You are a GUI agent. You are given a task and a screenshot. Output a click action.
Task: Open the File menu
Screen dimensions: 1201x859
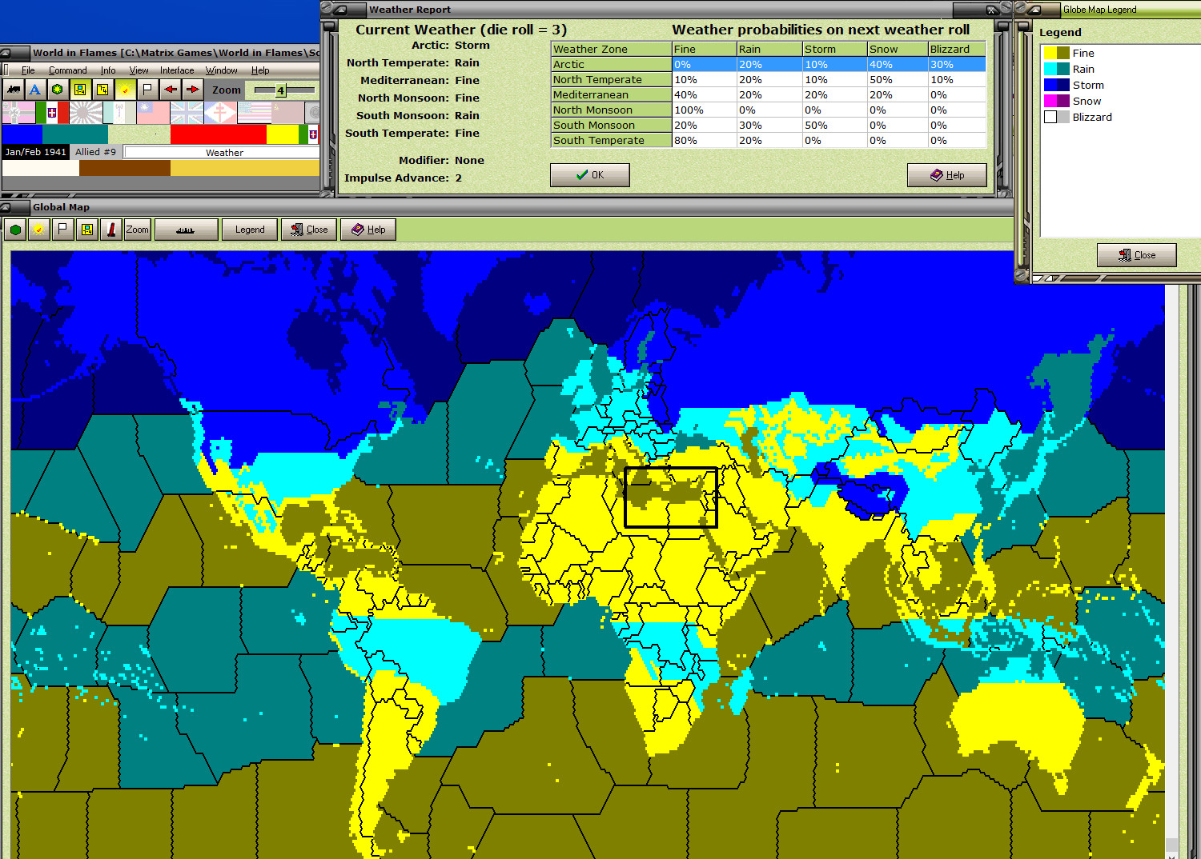[28, 70]
